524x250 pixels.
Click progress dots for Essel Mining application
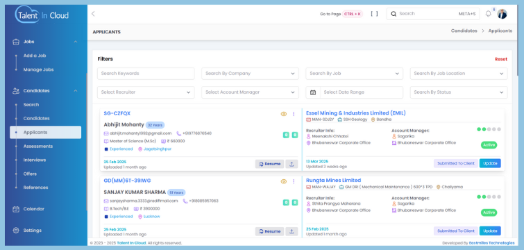pyautogui.click(x=489, y=129)
